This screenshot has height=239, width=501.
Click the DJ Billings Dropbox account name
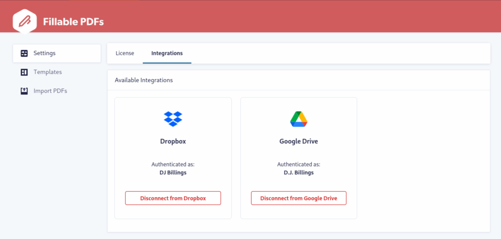(173, 172)
